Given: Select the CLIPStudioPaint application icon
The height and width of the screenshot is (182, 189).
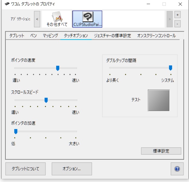Looking at the screenshot, I should (x=87, y=19).
